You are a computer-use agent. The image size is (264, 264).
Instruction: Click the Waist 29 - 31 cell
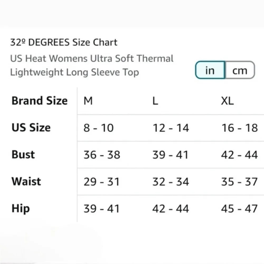pos(102,182)
